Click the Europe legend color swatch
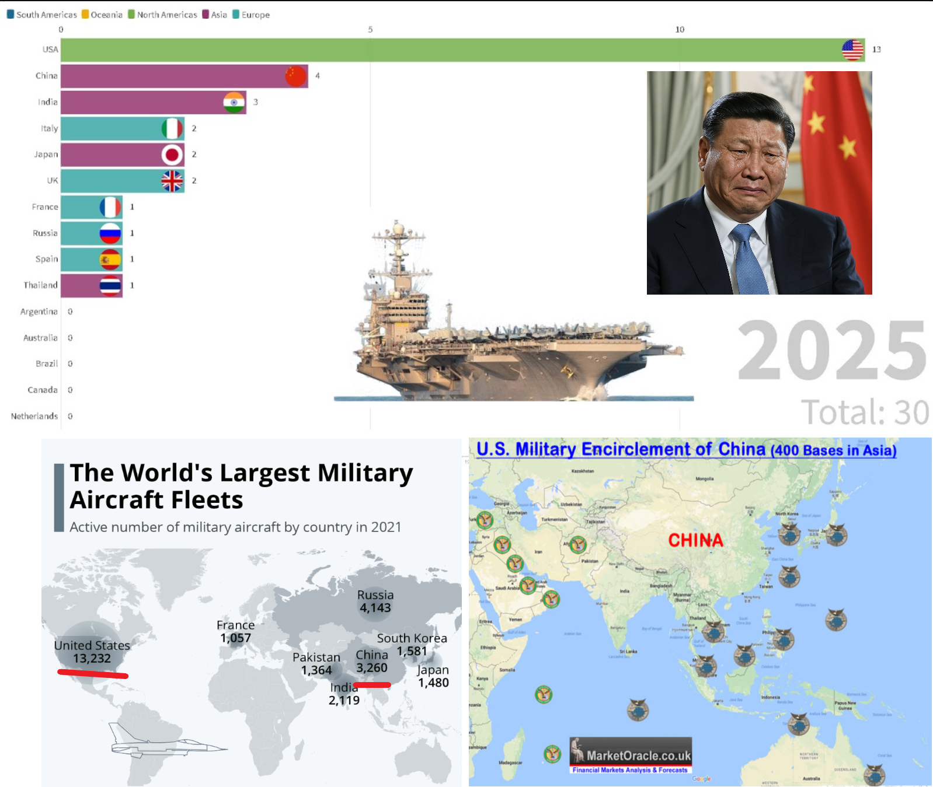This screenshot has width=933, height=787. 236,14
